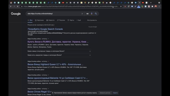Open a new browser tab with plus

pyautogui.click(x=151, y=3)
